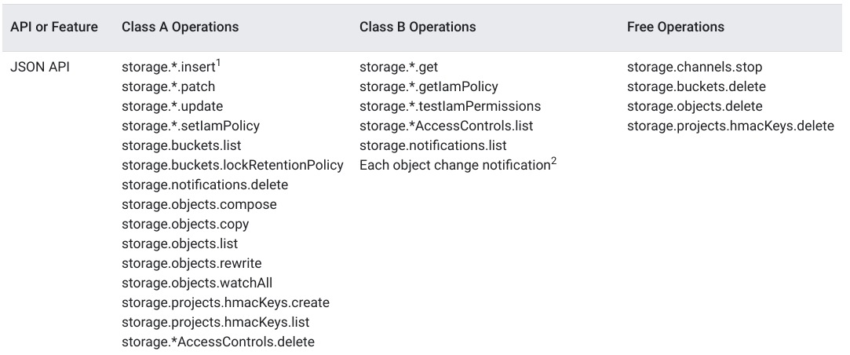Select the Free Operations column header
The width and height of the screenshot is (850, 355).
(x=676, y=27)
